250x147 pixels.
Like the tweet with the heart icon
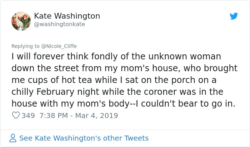tap(16, 116)
